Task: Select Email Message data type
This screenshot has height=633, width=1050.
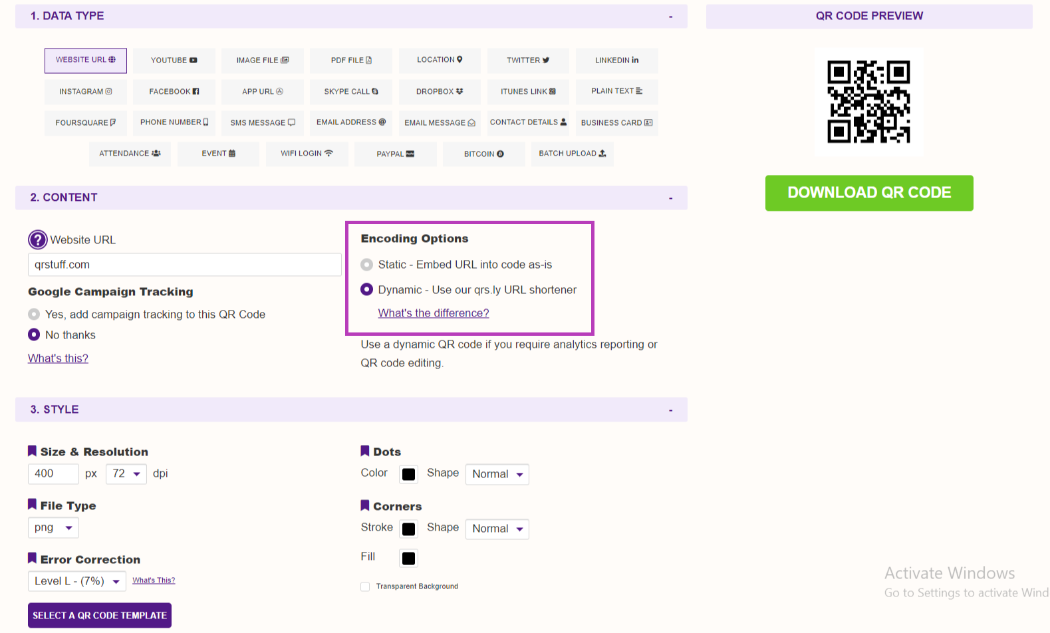Action: [440, 123]
